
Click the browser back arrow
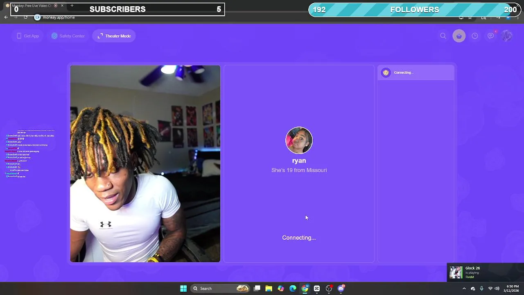click(x=6, y=17)
